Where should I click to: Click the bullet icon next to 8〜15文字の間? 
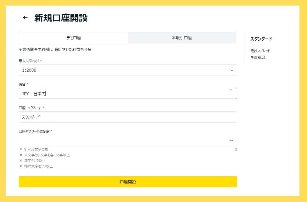[x=20, y=149]
